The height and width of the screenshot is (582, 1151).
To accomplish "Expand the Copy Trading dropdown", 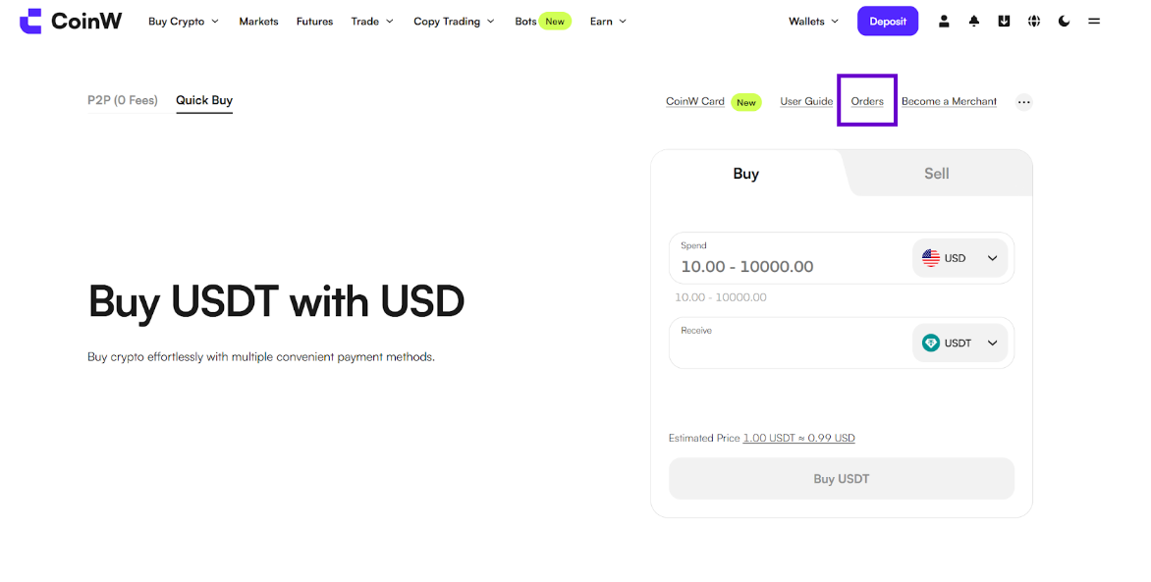I will click(454, 22).
